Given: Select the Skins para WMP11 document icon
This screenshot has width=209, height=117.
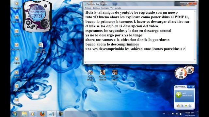Looking at the screenshot, I should click(41, 48).
